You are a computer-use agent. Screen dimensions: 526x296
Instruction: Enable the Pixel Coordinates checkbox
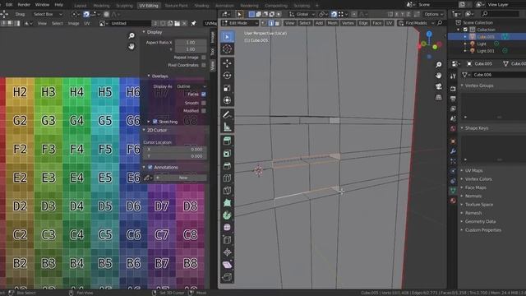(x=204, y=65)
